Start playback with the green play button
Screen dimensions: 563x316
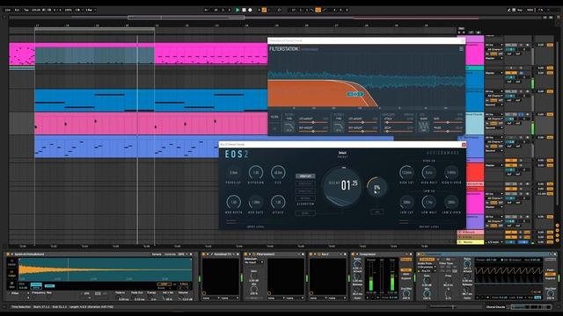[x=238, y=10]
